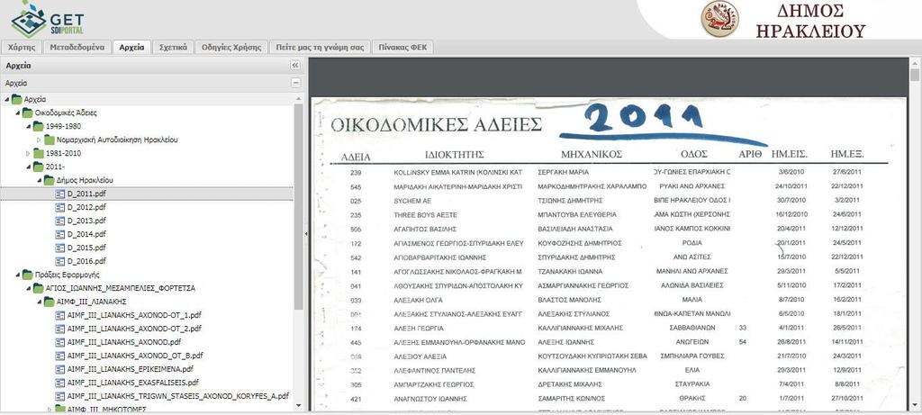Open the Πείτε μας τη γνώμη σας tab
This screenshot has width=922, height=415.
(320, 47)
